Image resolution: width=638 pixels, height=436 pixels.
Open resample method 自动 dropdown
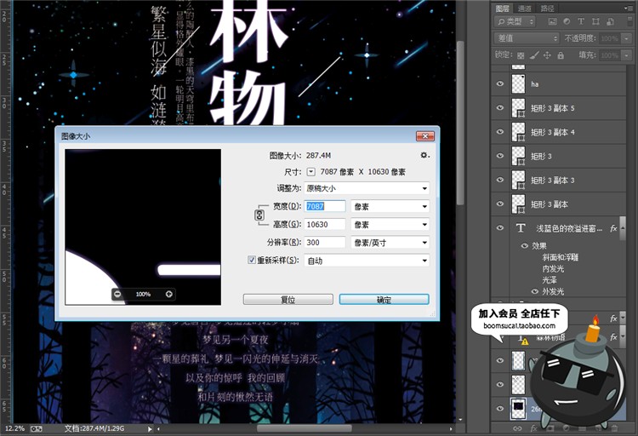point(367,261)
